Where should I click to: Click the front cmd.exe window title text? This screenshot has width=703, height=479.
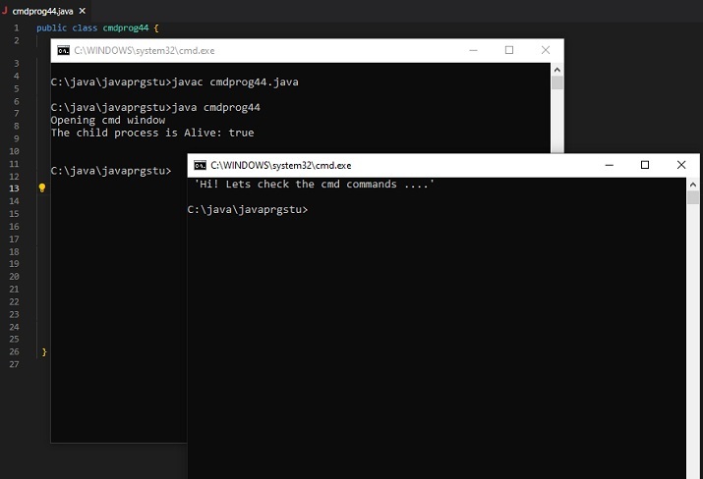[x=280, y=166]
